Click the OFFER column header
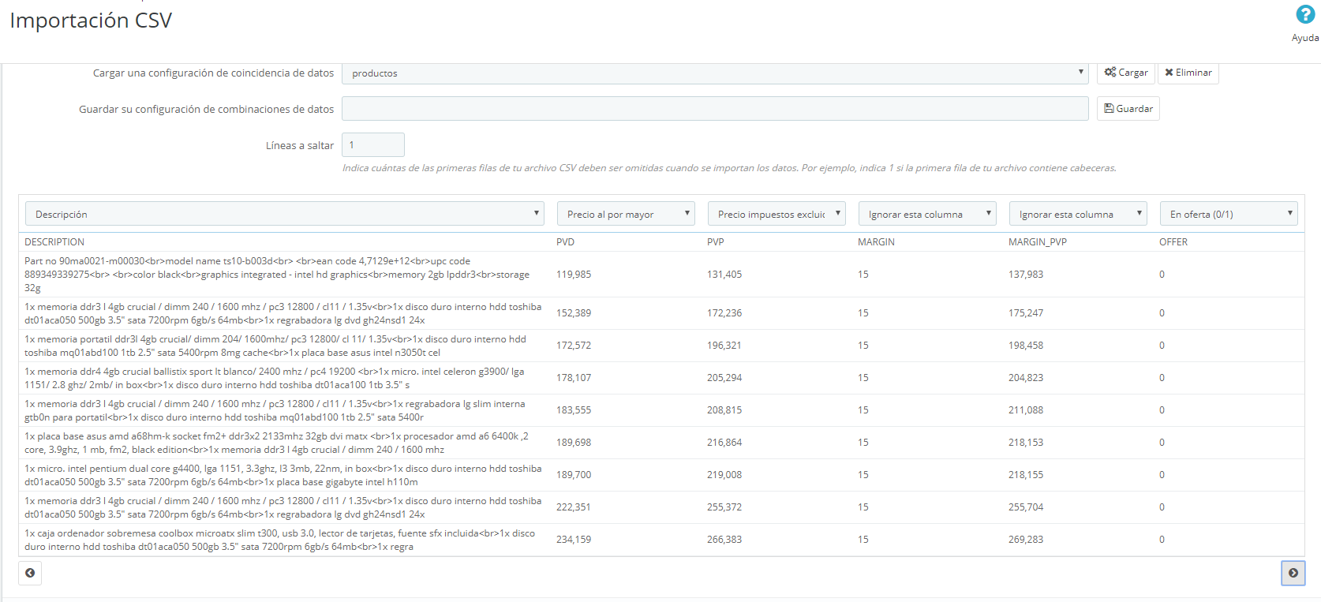Image resolution: width=1321 pixels, height=602 pixels. pos(1173,242)
